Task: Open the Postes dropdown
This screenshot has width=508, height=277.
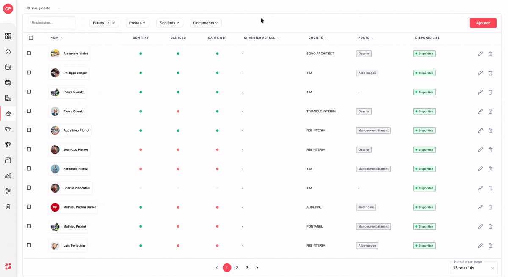Action: point(137,23)
